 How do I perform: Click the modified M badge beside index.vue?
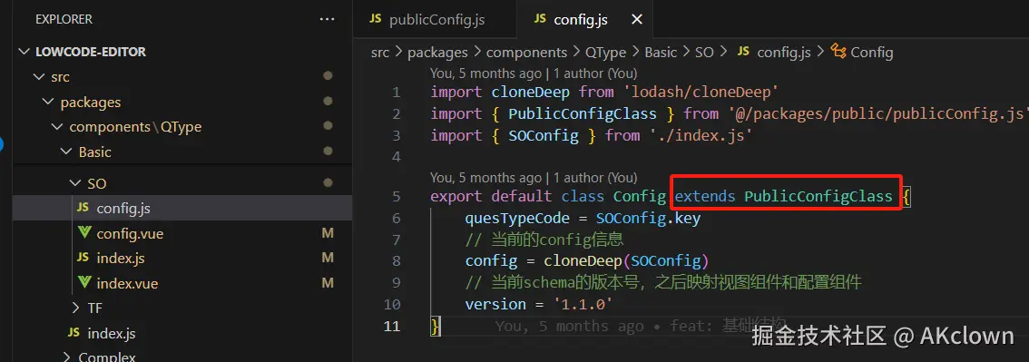(x=328, y=283)
